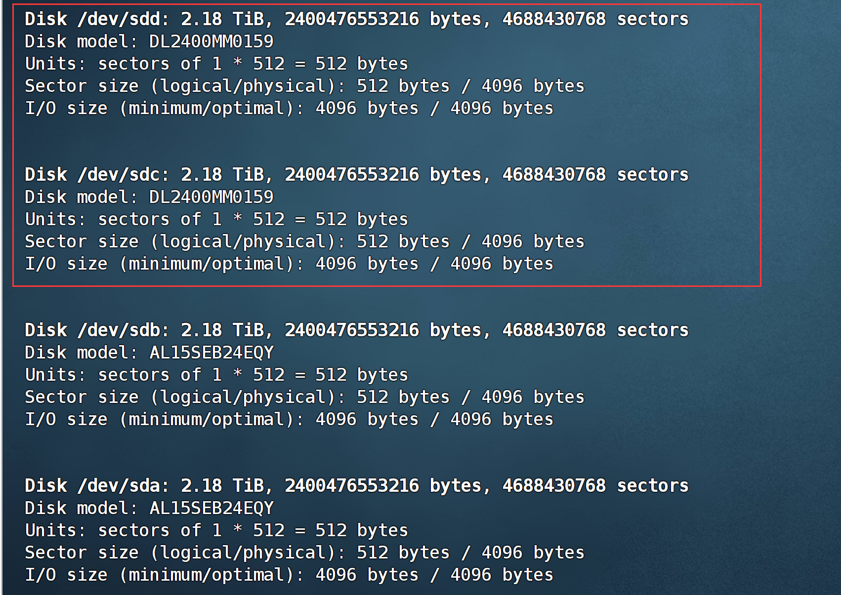Image resolution: width=841 pixels, height=595 pixels.
Task: Click the Units line of /dev/sdc
Action: tap(216, 219)
